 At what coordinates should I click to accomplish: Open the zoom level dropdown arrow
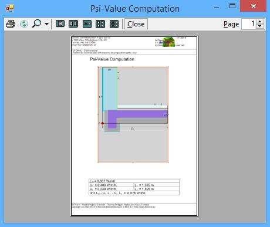click(x=46, y=24)
